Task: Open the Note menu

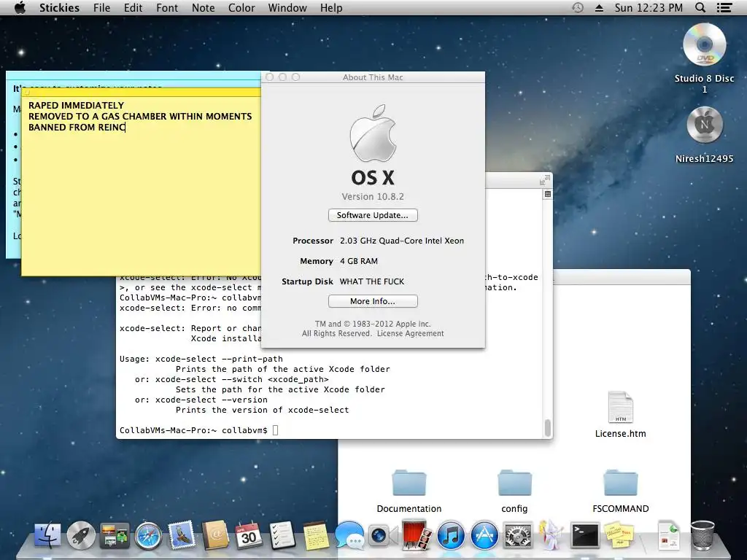Action: (x=203, y=7)
